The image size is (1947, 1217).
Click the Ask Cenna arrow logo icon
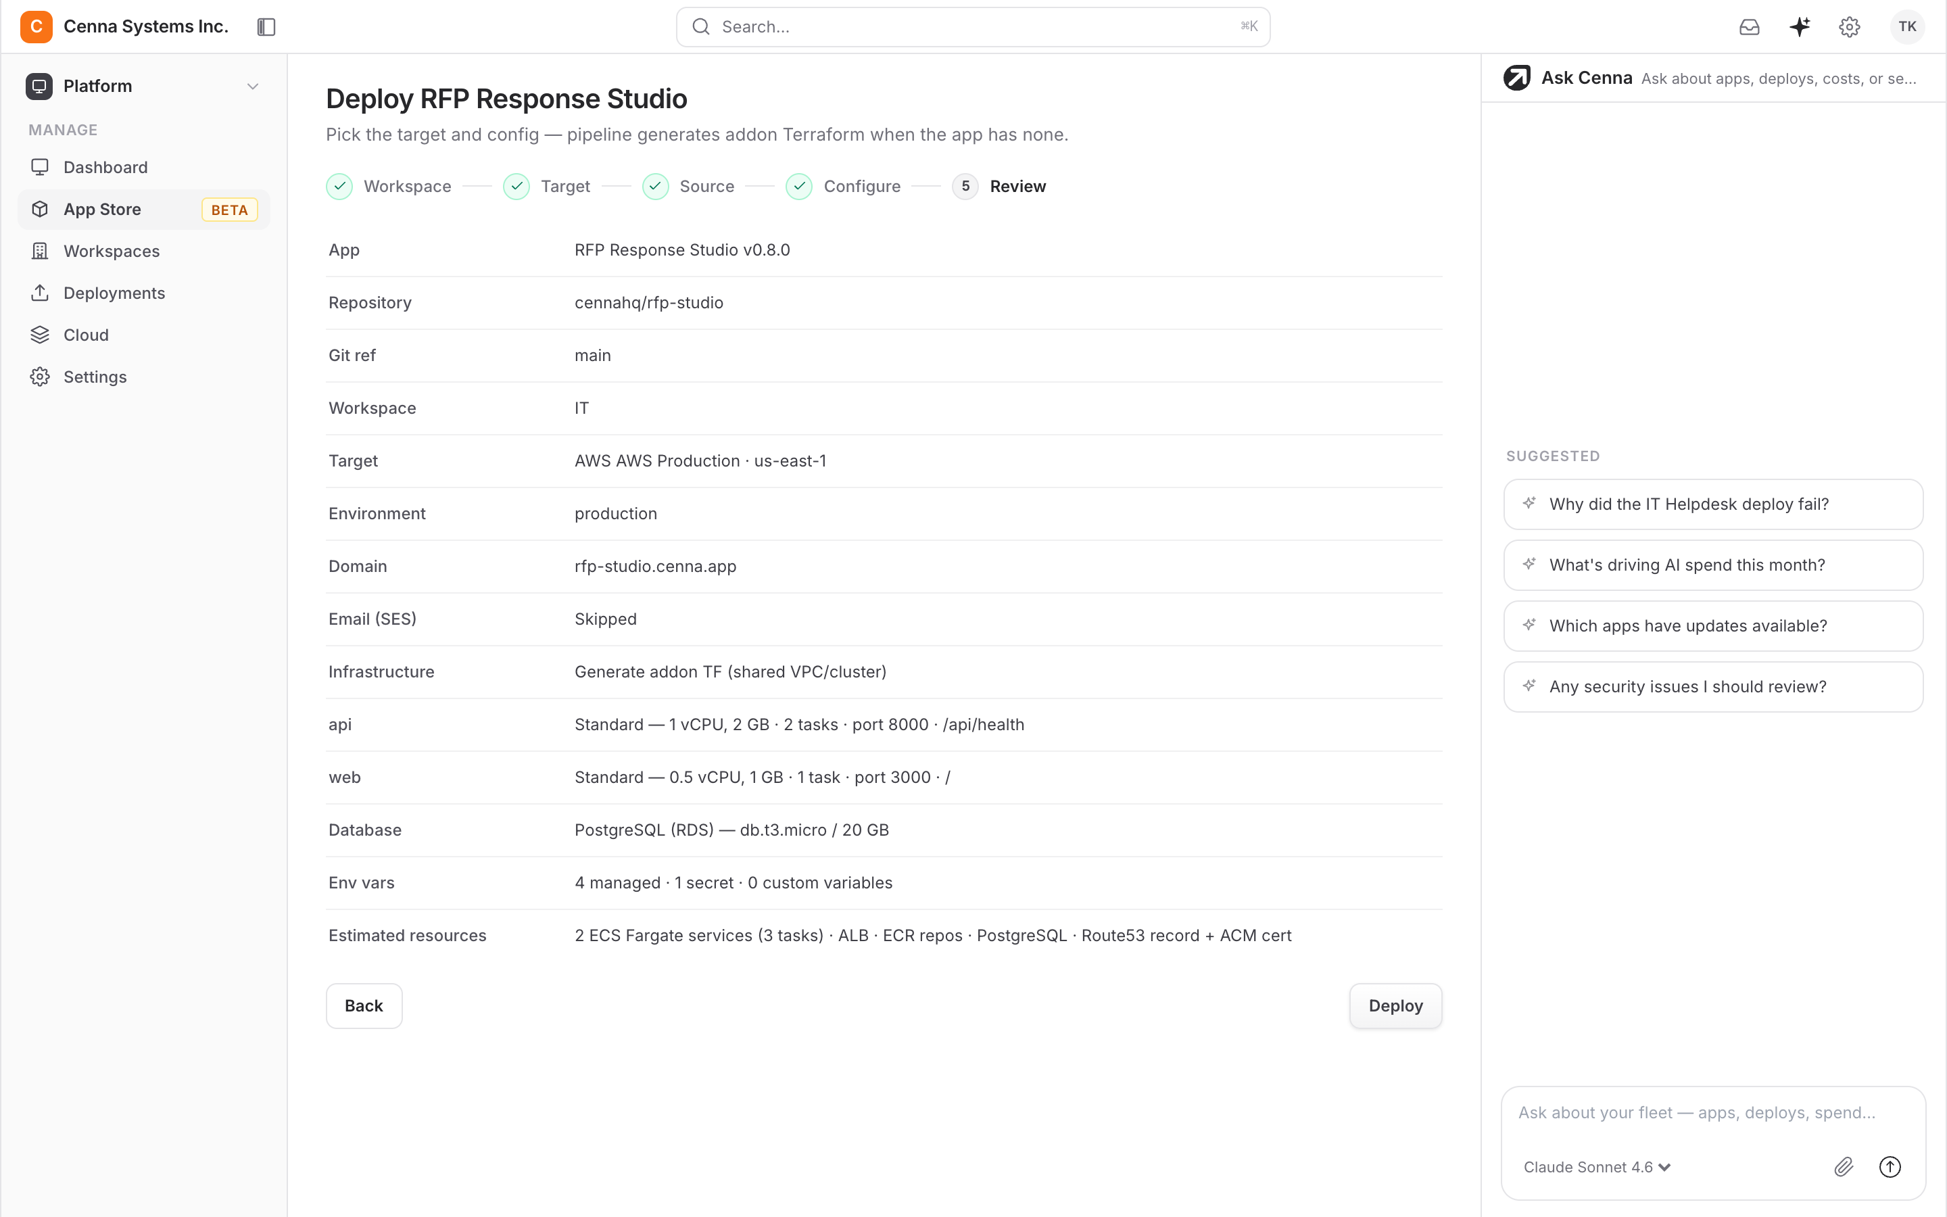point(1516,78)
